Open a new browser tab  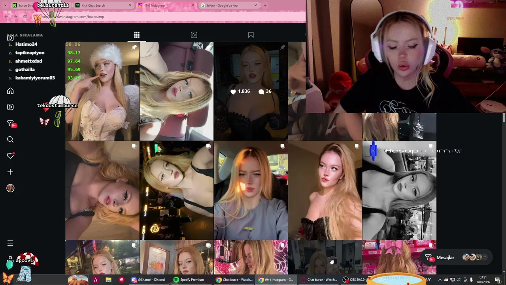point(265,6)
